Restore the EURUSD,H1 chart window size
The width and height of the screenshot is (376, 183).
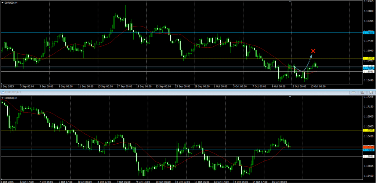tap(362, 92)
